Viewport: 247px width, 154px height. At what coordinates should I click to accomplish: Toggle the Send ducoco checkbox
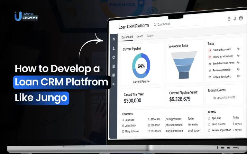pos(209,124)
